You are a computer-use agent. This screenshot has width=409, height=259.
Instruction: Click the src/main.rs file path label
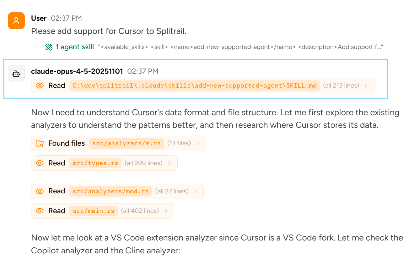pyautogui.click(x=94, y=211)
